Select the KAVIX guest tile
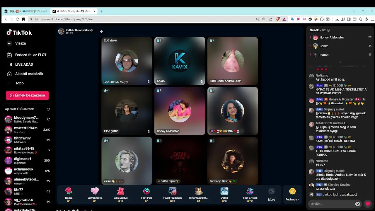The height and width of the screenshot is (211, 375). click(x=180, y=61)
